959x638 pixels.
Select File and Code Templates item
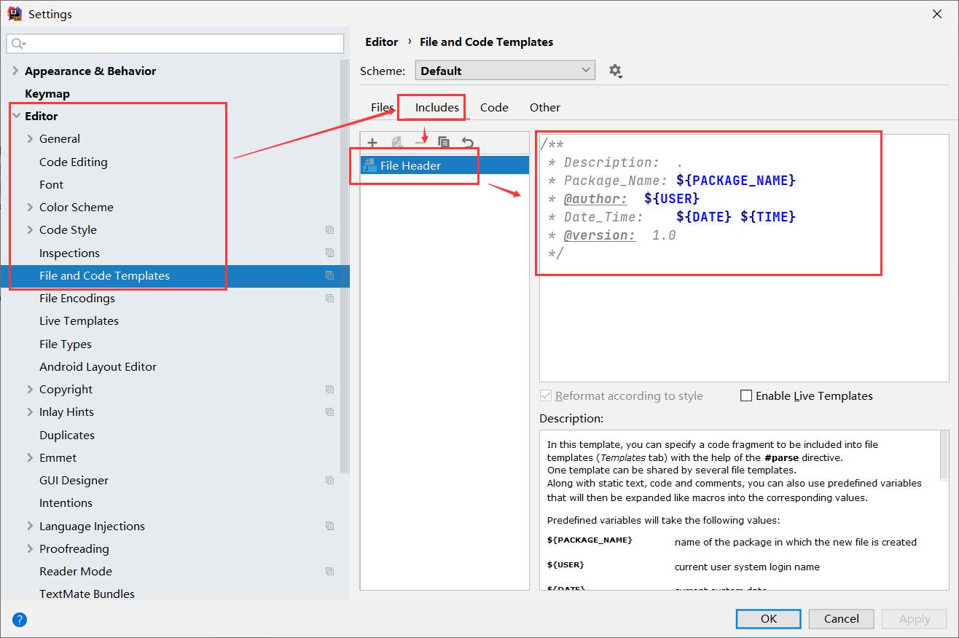point(175,275)
